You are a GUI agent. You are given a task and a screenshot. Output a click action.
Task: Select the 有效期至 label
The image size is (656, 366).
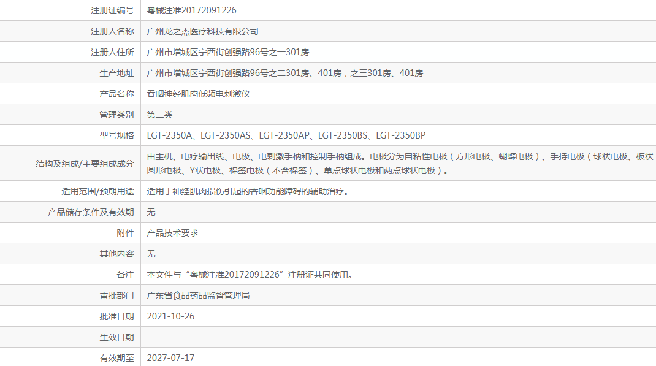116,358
